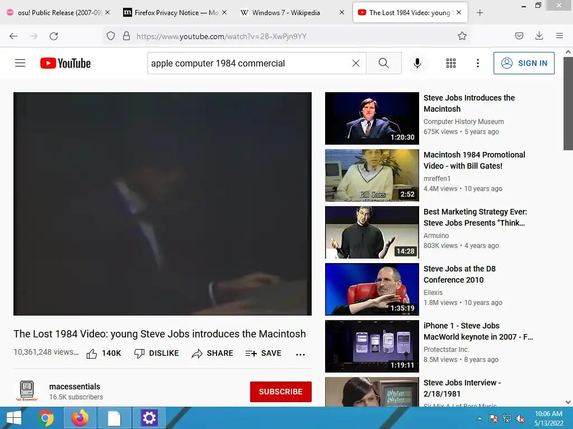
Task: Click the macessentials channel avatar
Action: [27, 390]
